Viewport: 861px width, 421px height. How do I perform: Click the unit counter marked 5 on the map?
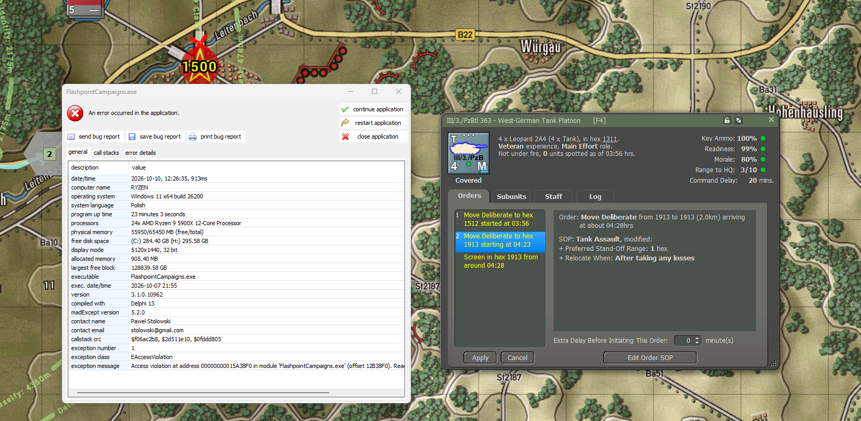[84, 9]
